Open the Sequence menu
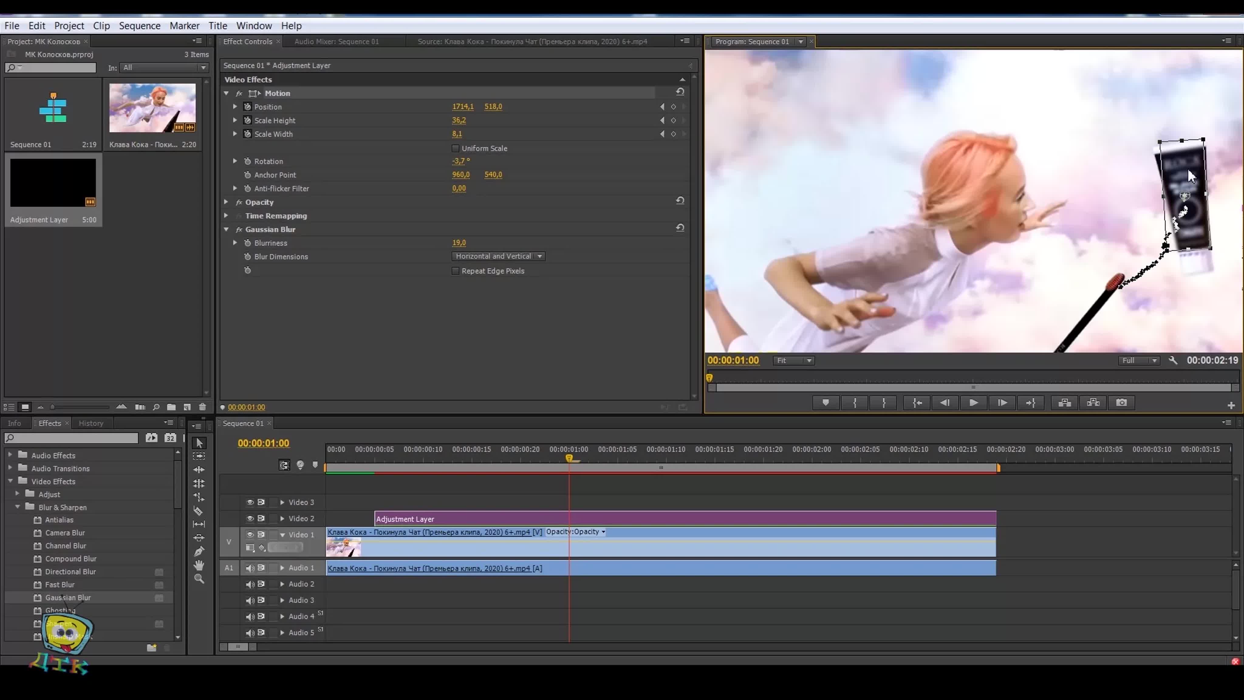The image size is (1244, 700). [x=140, y=26]
